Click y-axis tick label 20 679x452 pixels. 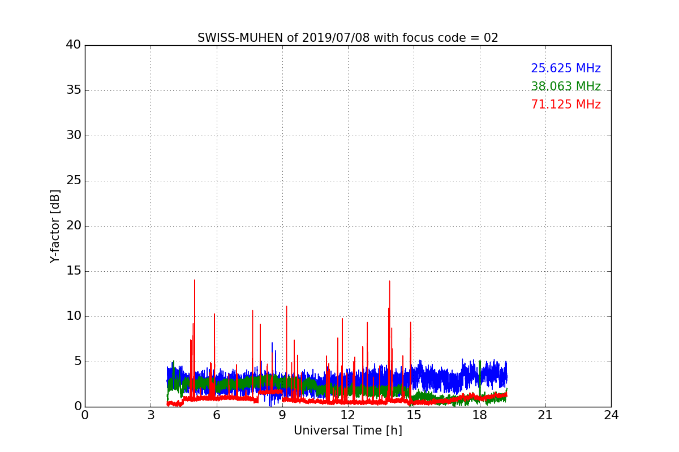pos(74,225)
